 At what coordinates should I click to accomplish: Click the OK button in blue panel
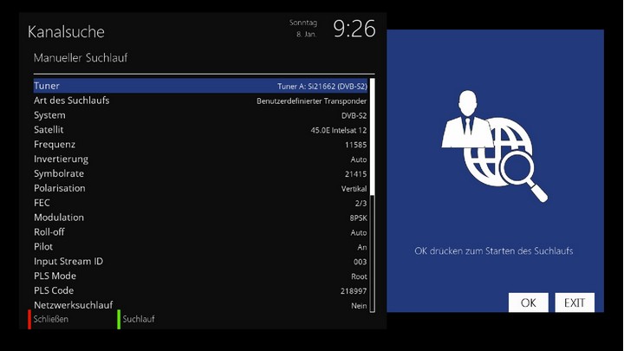(x=528, y=302)
